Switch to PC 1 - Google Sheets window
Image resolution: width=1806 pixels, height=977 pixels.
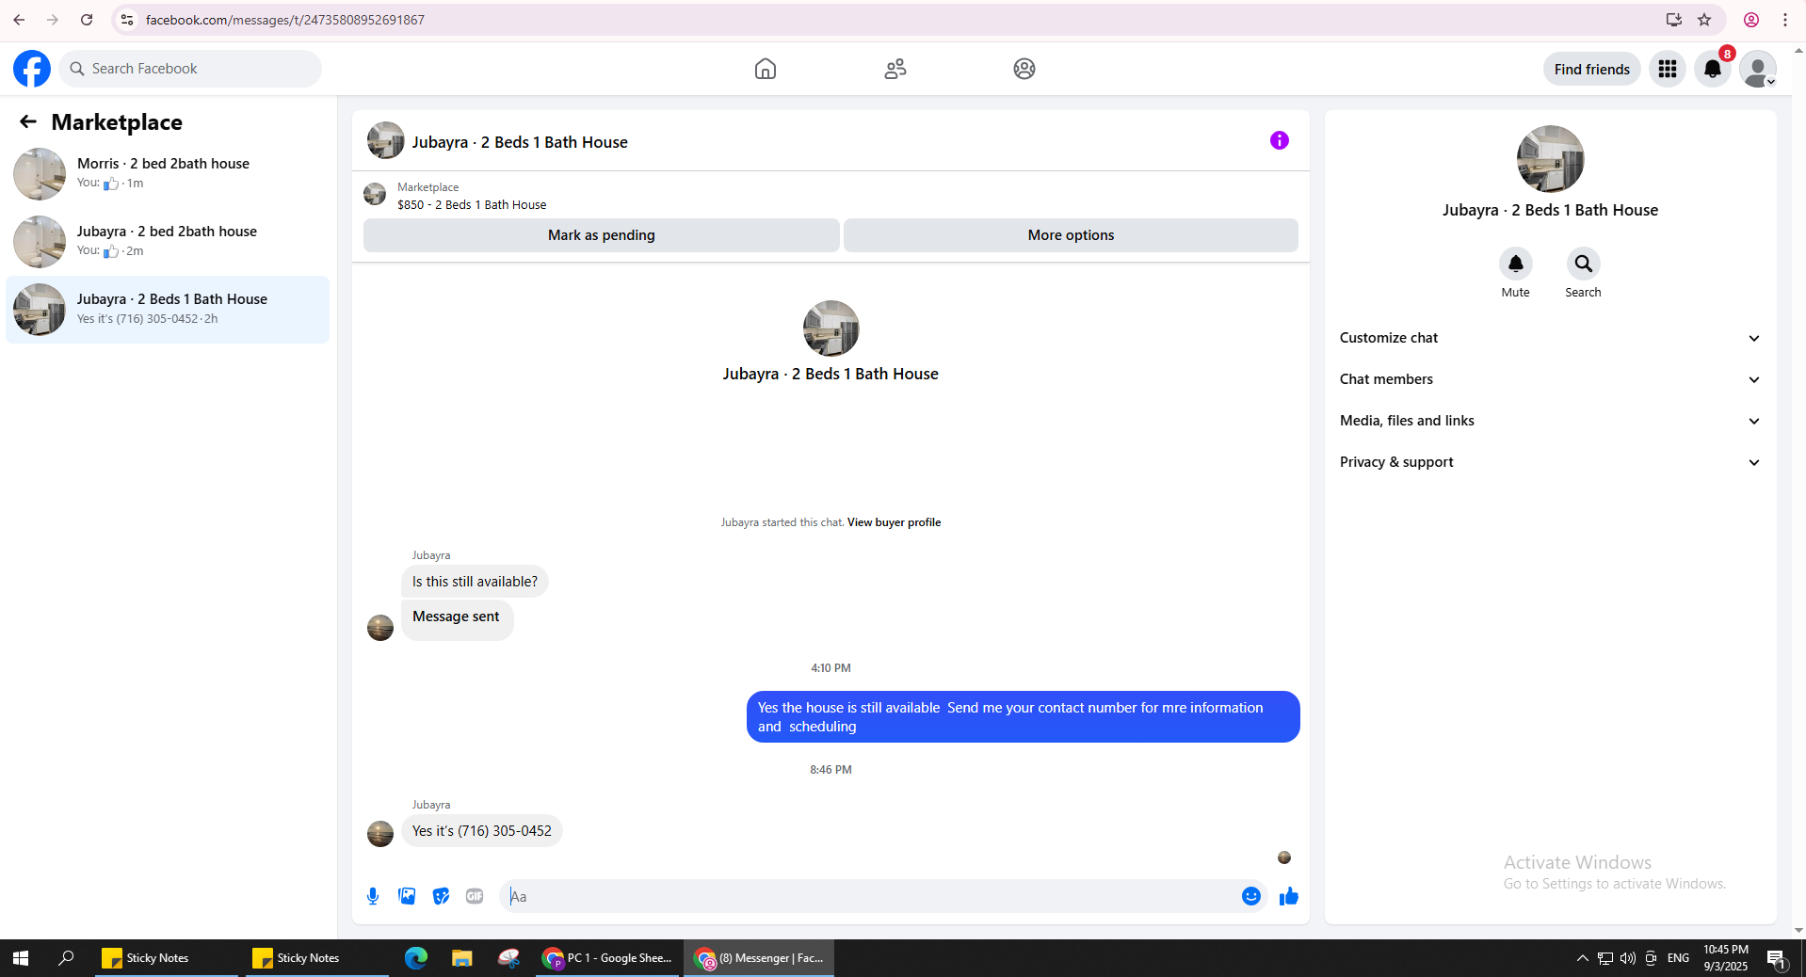point(607,958)
